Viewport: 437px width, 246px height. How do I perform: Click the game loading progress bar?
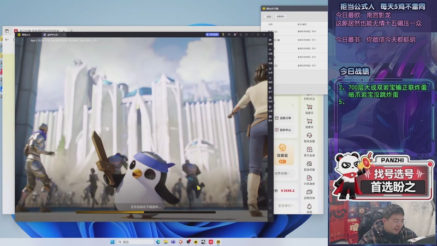click(145, 212)
